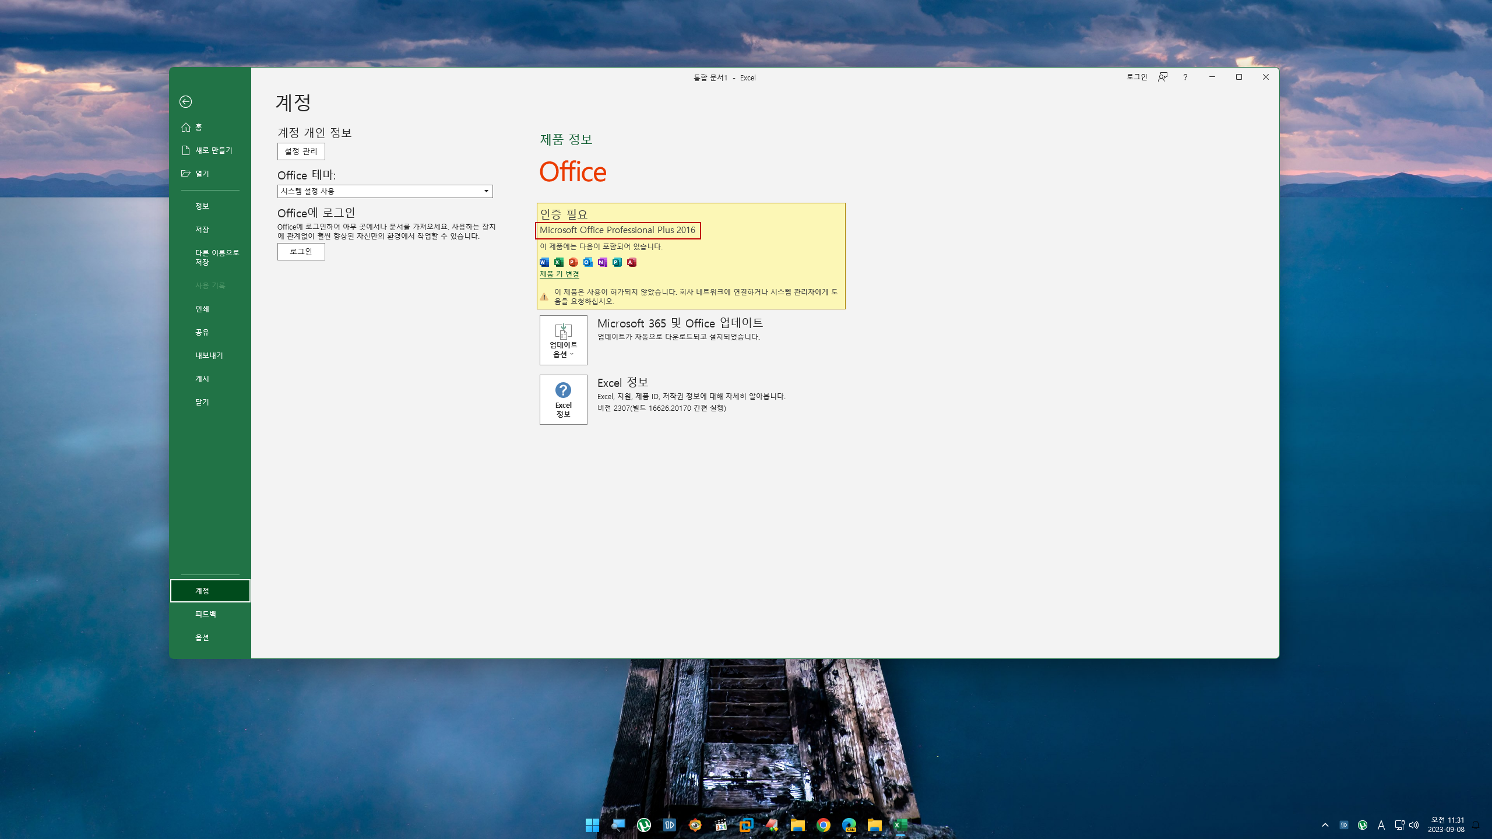
Task: Click the Word icon in the product box
Action: click(544, 262)
